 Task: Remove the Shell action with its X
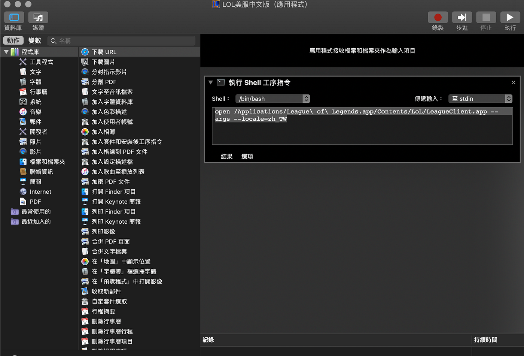tap(513, 82)
